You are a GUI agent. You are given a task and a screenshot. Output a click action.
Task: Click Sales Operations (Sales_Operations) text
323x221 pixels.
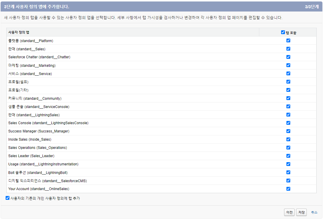37,148
